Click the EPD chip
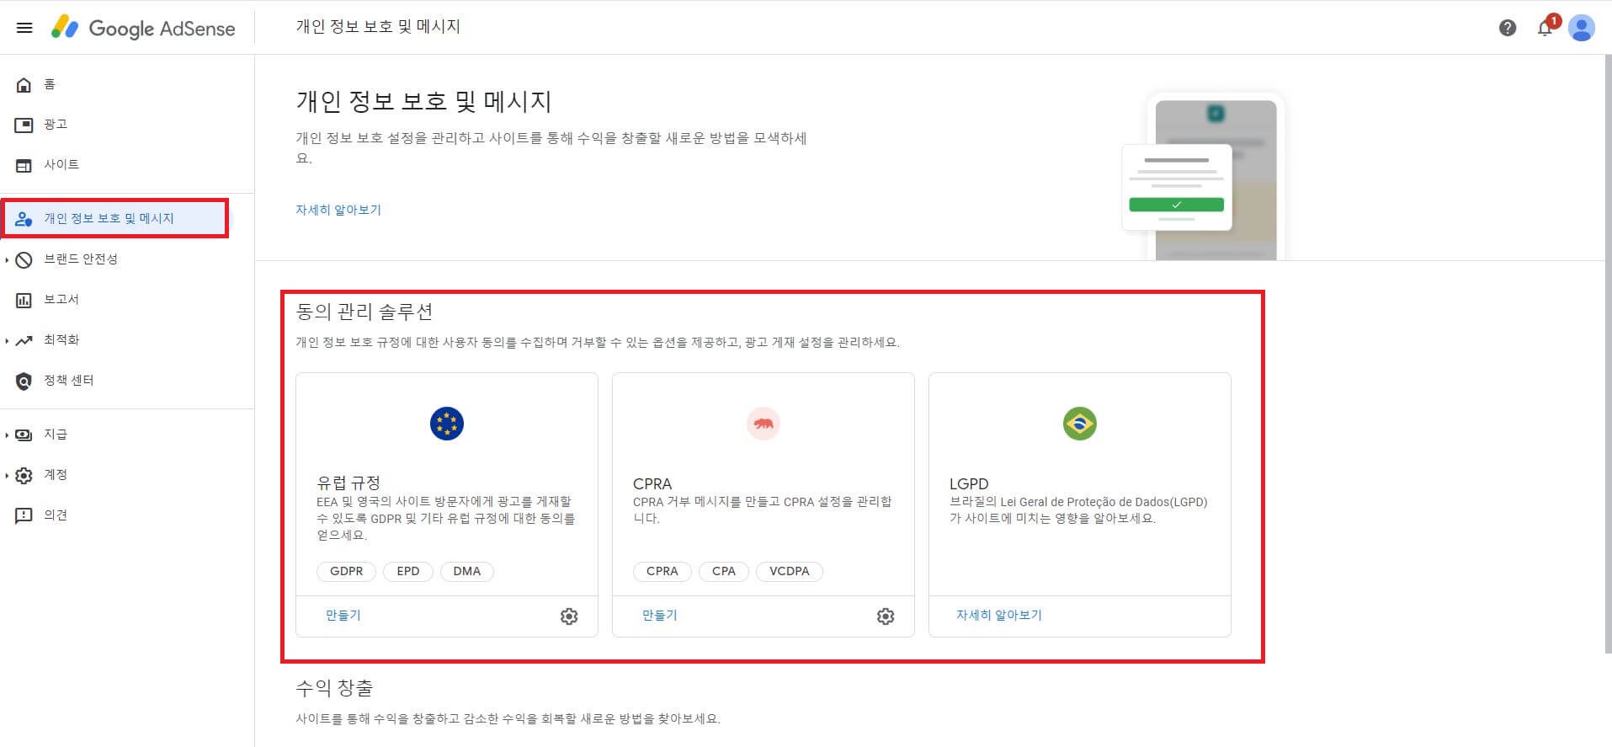This screenshot has height=747, width=1612. (x=408, y=571)
